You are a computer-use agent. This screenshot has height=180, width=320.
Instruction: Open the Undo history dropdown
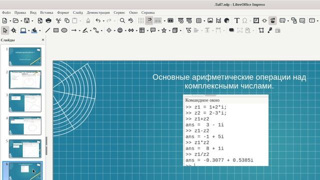pyautogui.click(x=103, y=21)
